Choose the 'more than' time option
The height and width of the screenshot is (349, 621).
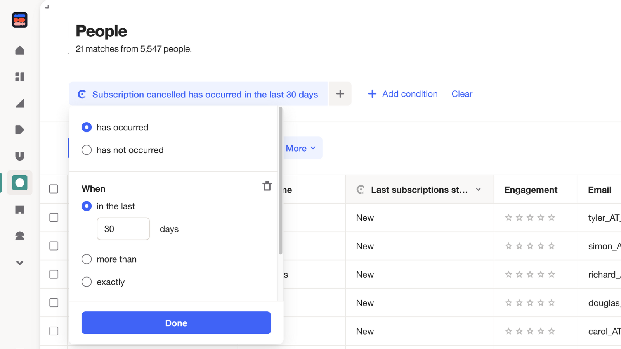click(87, 259)
